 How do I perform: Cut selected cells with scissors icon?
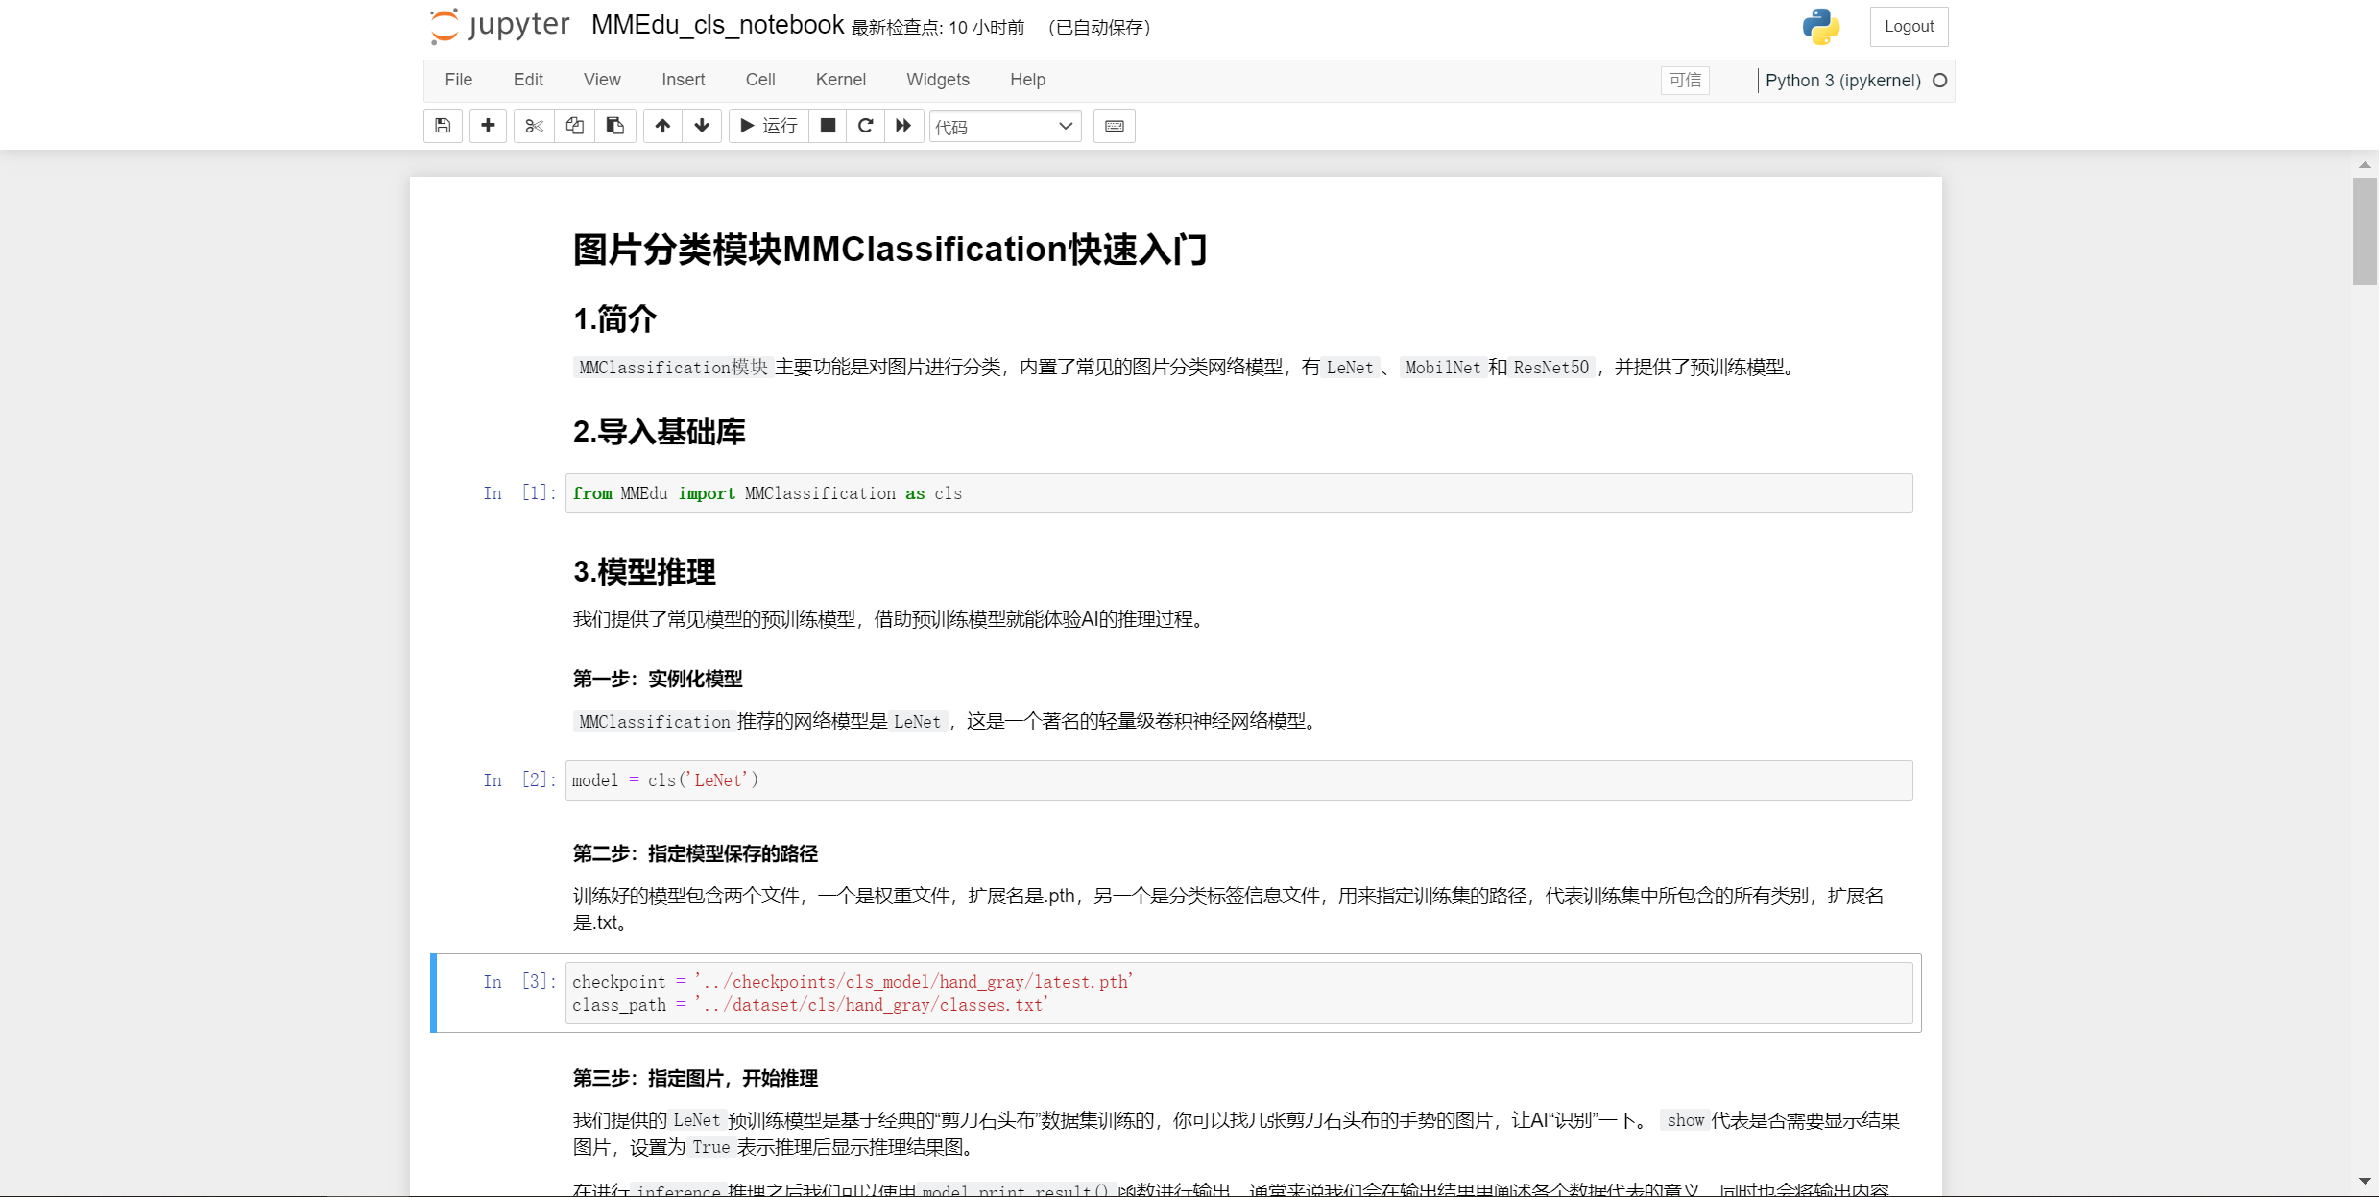[534, 126]
